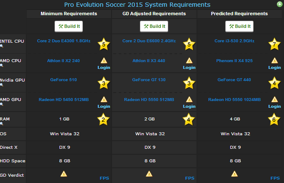
Task: Click the magnifier icon under RAM label
Action: click(x=2, y=124)
